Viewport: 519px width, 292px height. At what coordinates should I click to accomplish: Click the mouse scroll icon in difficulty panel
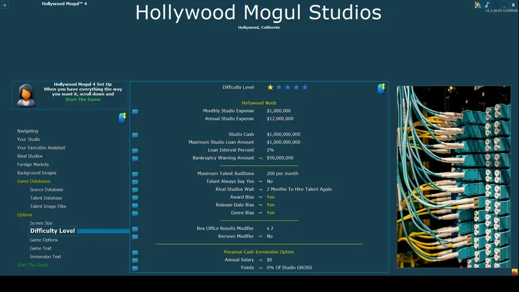point(381,89)
